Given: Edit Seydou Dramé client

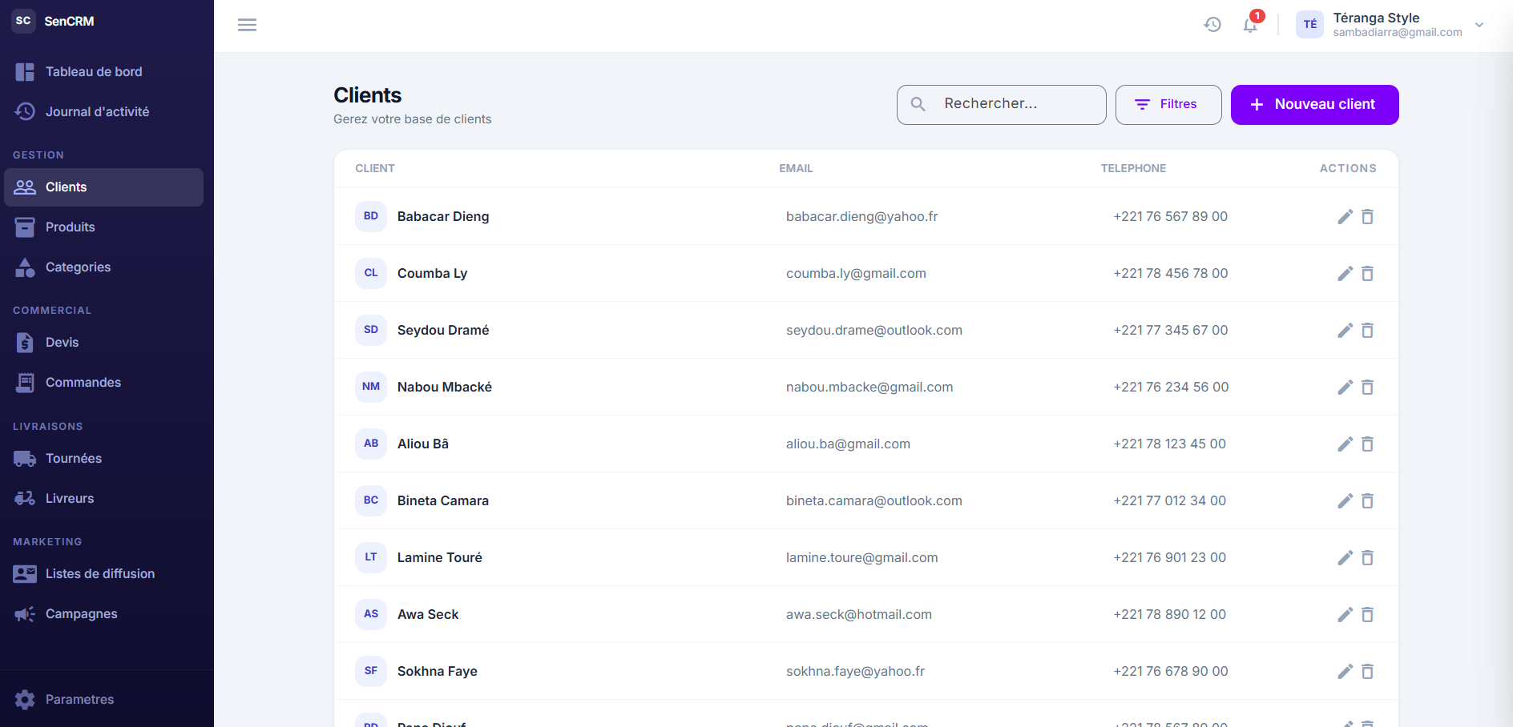Looking at the screenshot, I should coord(1345,331).
